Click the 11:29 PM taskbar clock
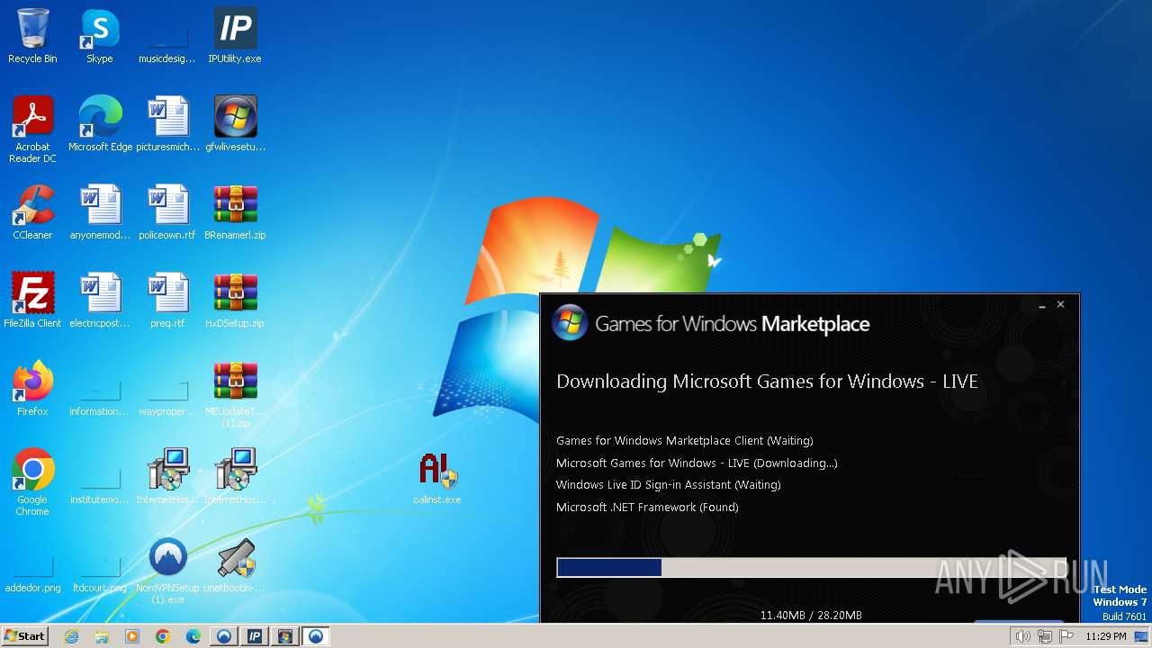1152x648 pixels. [1105, 636]
